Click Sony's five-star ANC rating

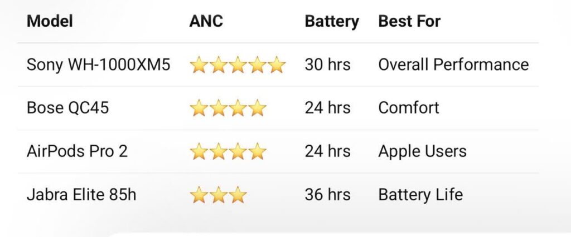pos(238,65)
